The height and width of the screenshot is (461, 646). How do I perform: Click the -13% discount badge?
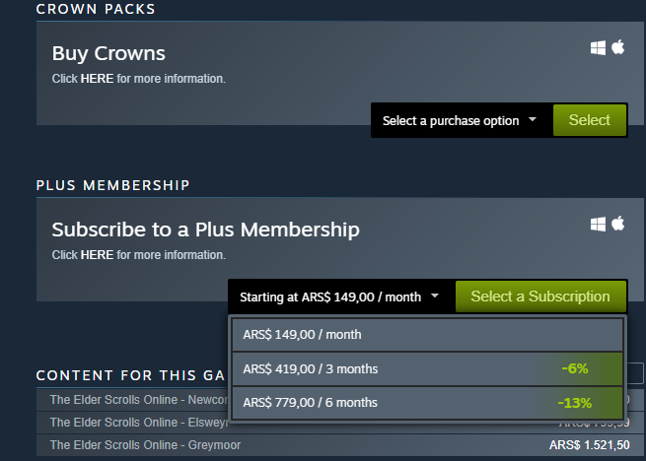574,403
